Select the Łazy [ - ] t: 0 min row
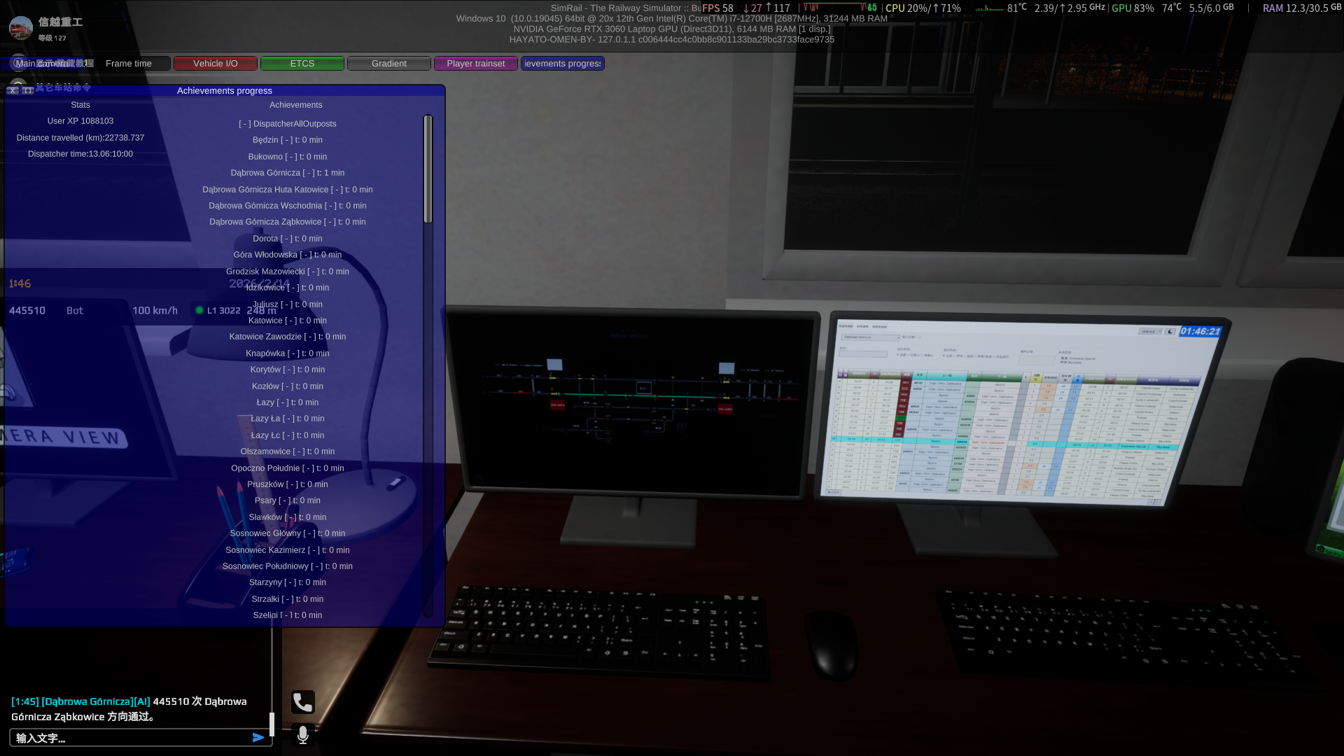The height and width of the screenshot is (756, 1344). [x=288, y=402]
